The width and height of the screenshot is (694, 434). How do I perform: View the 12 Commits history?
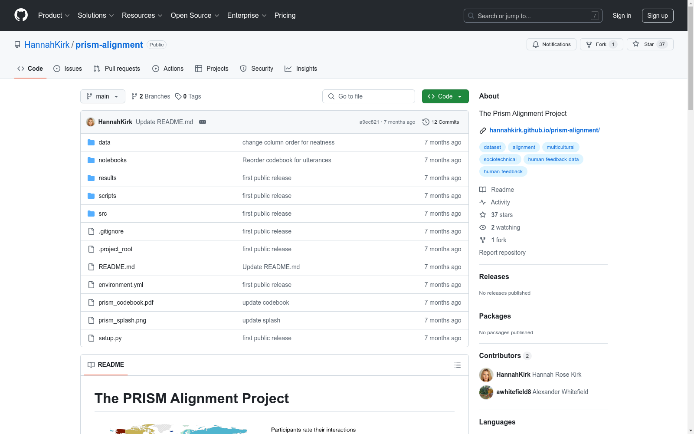tap(441, 122)
